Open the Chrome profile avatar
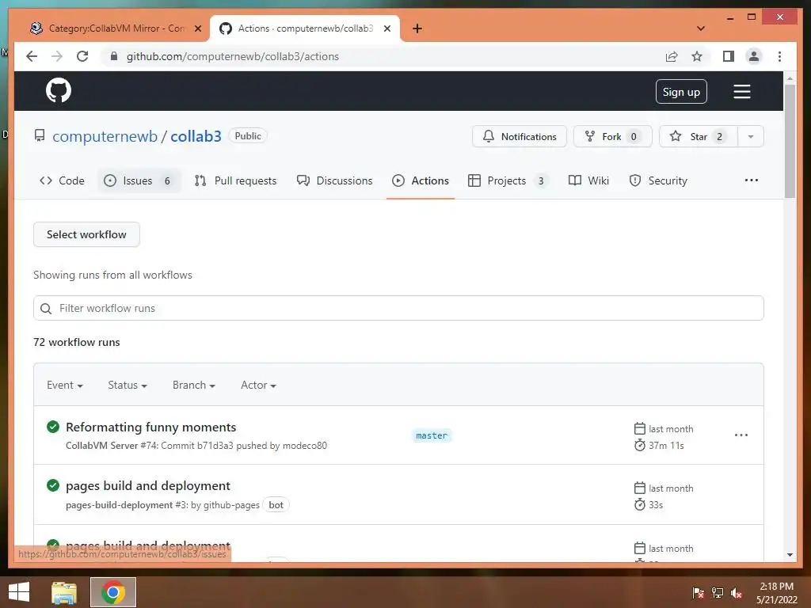The height and width of the screenshot is (608, 811). point(754,56)
